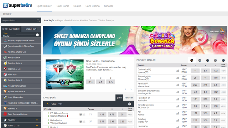This screenshot has height=128, width=228.
Task: Expand more markets +150 for Akhmat Grozny
Action: [130, 115]
